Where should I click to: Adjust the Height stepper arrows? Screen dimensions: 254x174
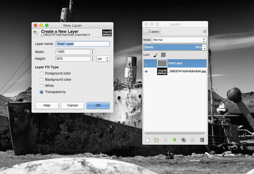click(x=92, y=59)
